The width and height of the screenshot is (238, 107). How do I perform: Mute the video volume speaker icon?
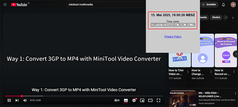[x=25, y=100]
